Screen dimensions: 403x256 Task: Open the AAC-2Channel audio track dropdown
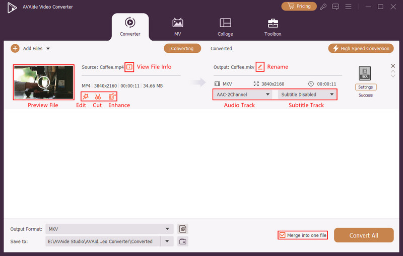[243, 95]
